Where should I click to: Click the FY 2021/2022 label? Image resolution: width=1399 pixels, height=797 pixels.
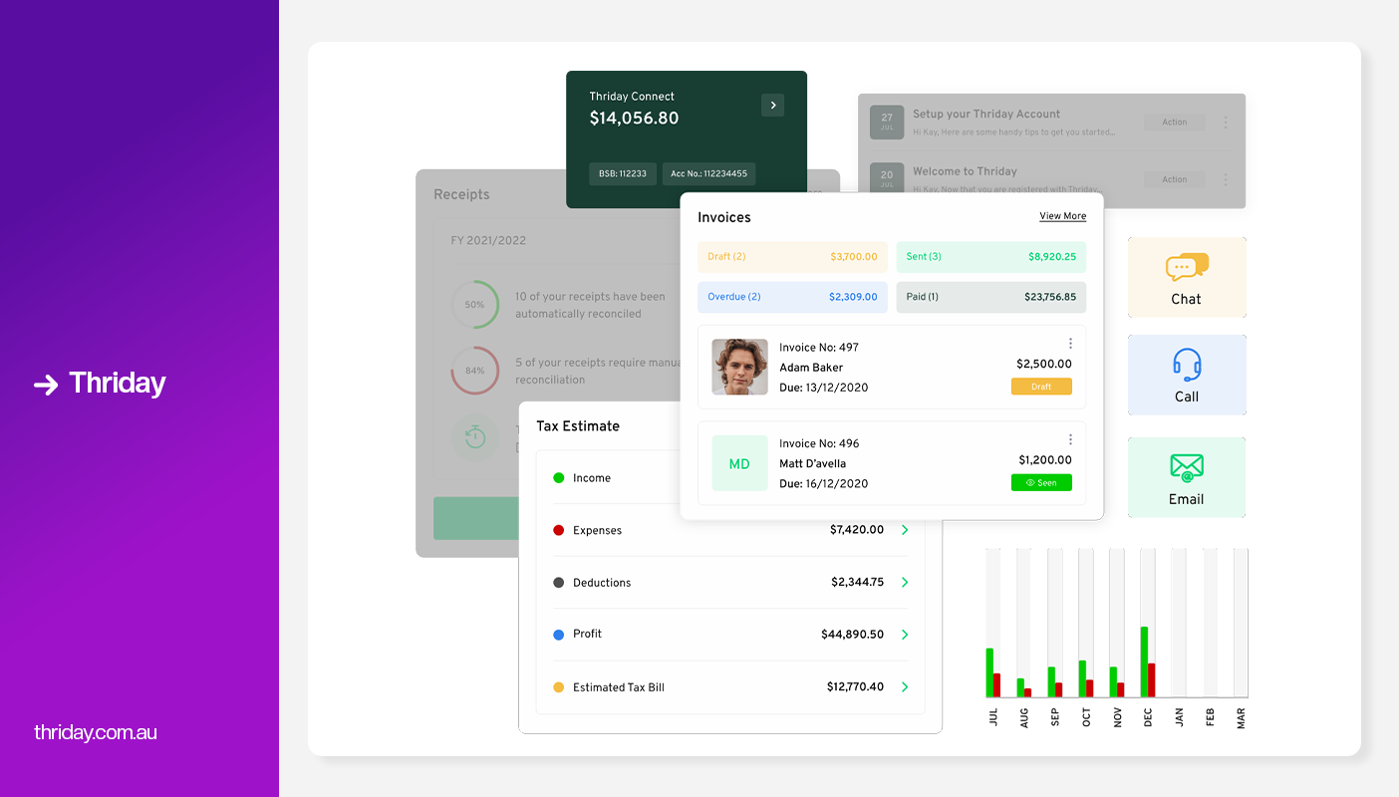click(x=488, y=241)
